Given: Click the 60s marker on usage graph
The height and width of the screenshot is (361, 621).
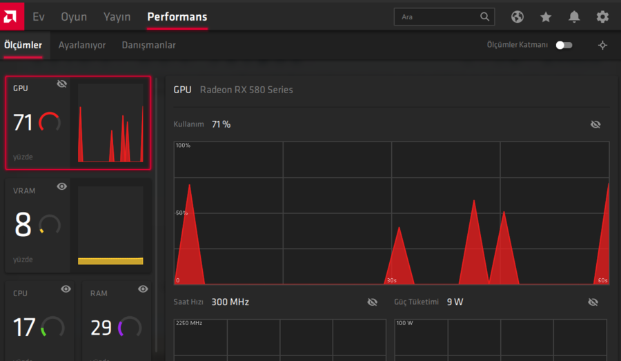Looking at the screenshot, I should coord(602,280).
